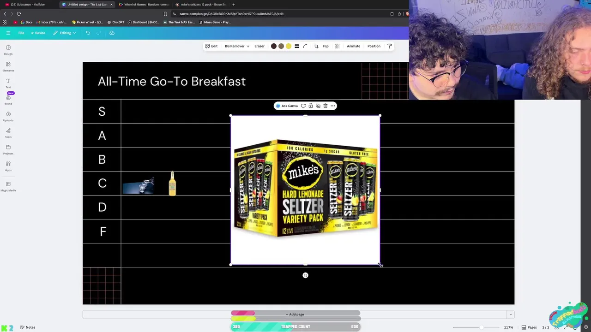The image size is (591, 332).
Task: Select the Crop tool icon
Action: 316,46
